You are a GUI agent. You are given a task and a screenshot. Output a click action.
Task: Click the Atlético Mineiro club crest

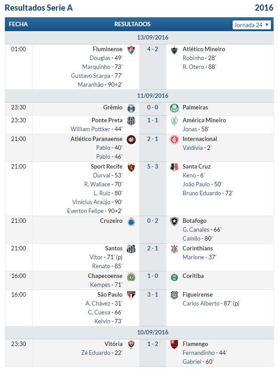pyautogui.click(x=174, y=50)
